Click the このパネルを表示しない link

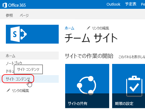click(x=132, y=57)
